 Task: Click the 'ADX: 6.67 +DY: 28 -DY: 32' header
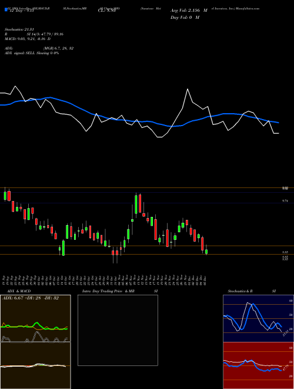(31, 298)
